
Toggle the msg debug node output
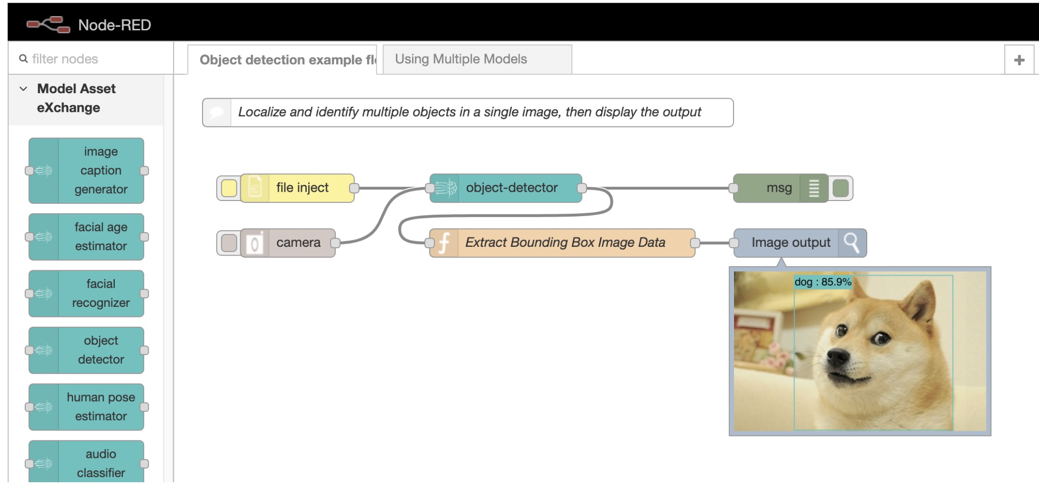click(841, 188)
